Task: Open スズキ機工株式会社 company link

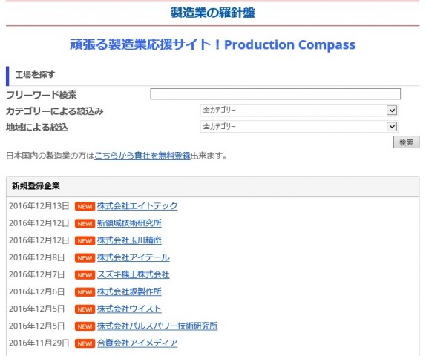Action: [133, 274]
